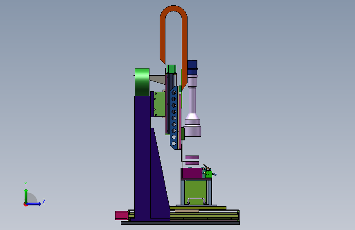Select the small green clamp on fixture

click(x=208, y=174)
